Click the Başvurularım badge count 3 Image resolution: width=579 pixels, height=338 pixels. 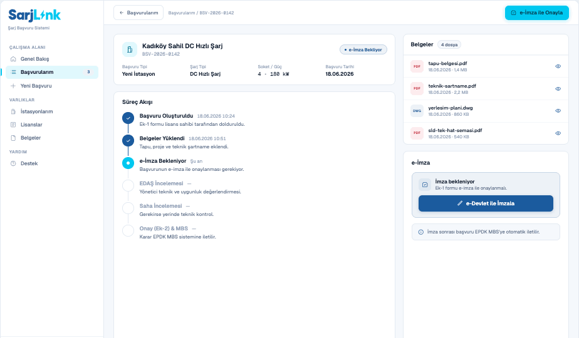point(88,72)
